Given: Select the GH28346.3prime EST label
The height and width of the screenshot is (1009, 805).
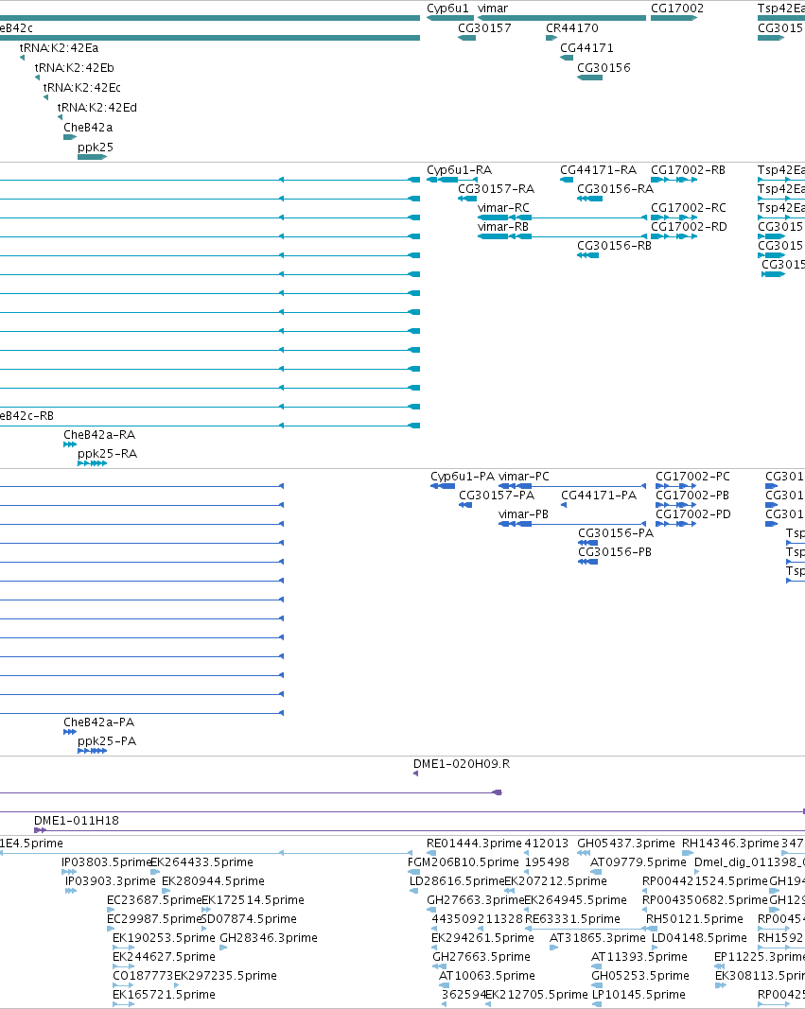Looking at the screenshot, I should pos(269,938).
